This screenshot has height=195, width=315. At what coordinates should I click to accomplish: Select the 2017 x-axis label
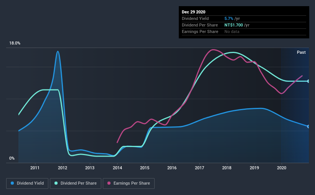(200, 168)
